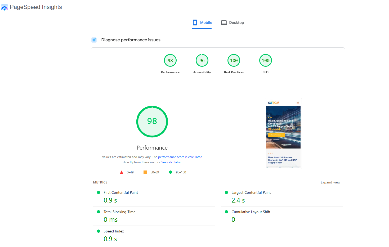389x247 pixels.
Task: Click the red triangle 0–49 legend icon
Action: [122, 172]
